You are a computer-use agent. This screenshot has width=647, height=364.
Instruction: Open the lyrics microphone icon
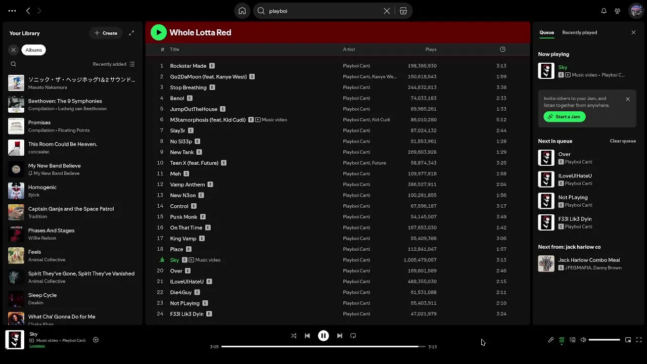pyautogui.click(x=551, y=340)
